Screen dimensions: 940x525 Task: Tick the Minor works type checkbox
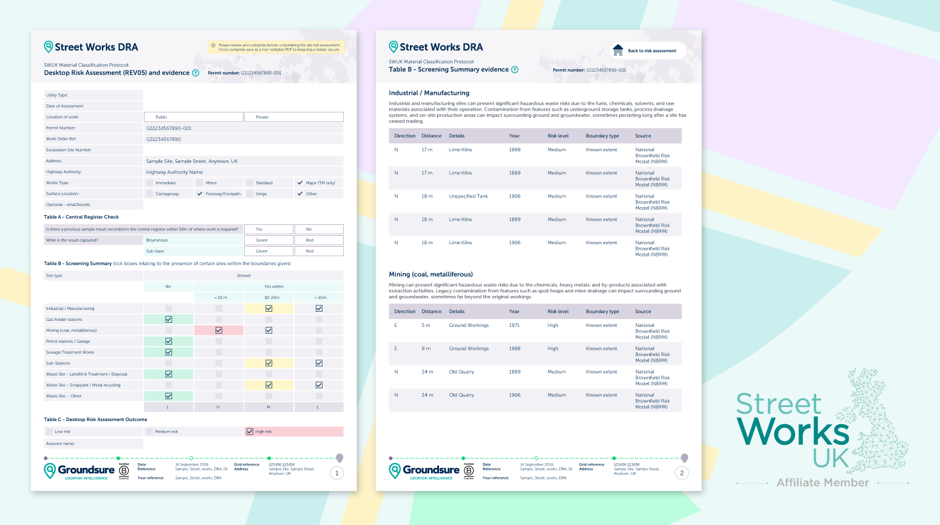pos(200,183)
